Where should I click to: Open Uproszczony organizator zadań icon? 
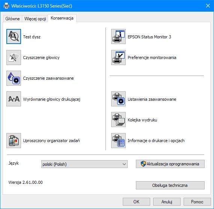(x=14, y=141)
